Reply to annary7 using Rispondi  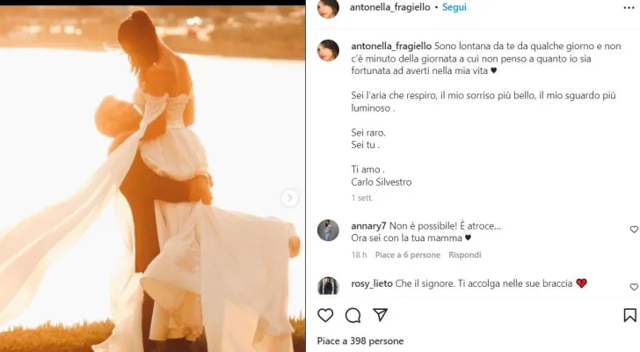tap(465, 255)
